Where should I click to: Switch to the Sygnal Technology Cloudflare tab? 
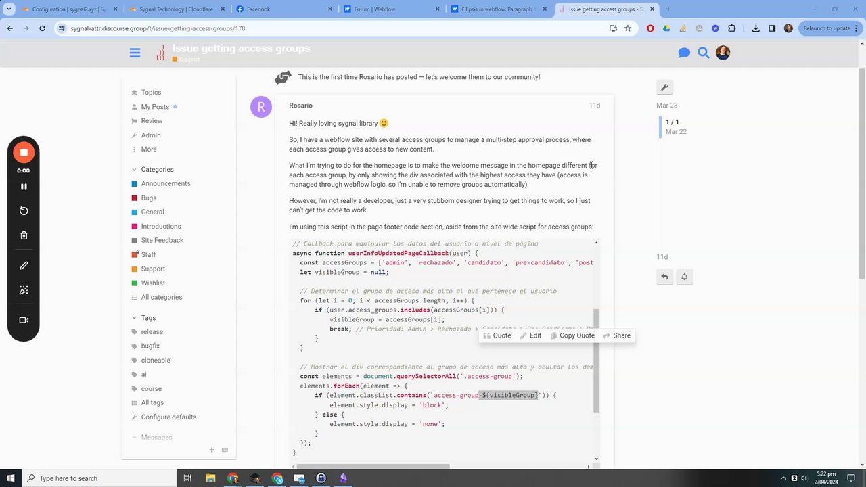tap(175, 9)
